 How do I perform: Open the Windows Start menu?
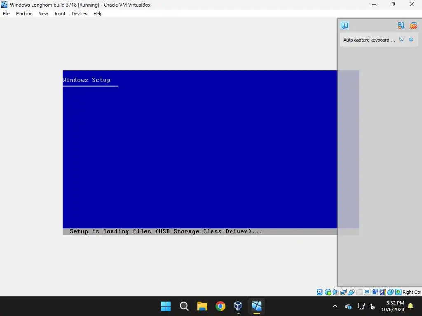point(166,306)
